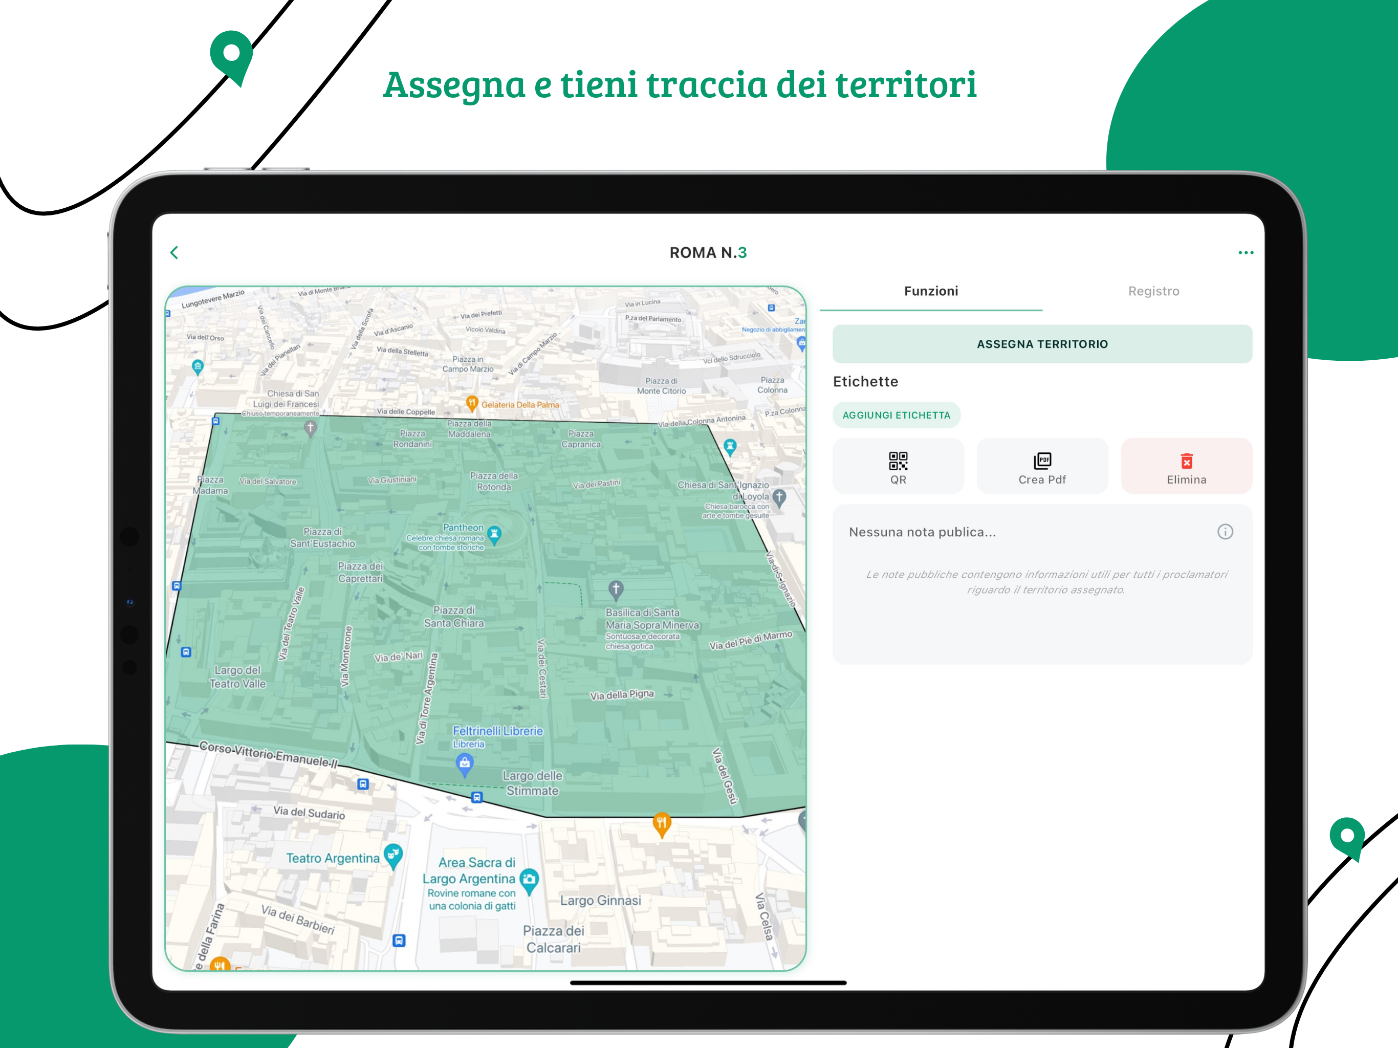Click the QR code icon button
This screenshot has width=1398, height=1048.
pos(898,466)
